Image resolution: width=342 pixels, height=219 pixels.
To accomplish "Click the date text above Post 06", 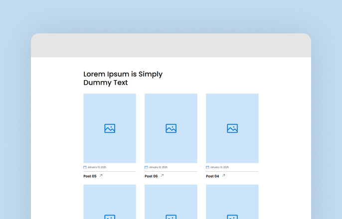I will coord(158,167).
